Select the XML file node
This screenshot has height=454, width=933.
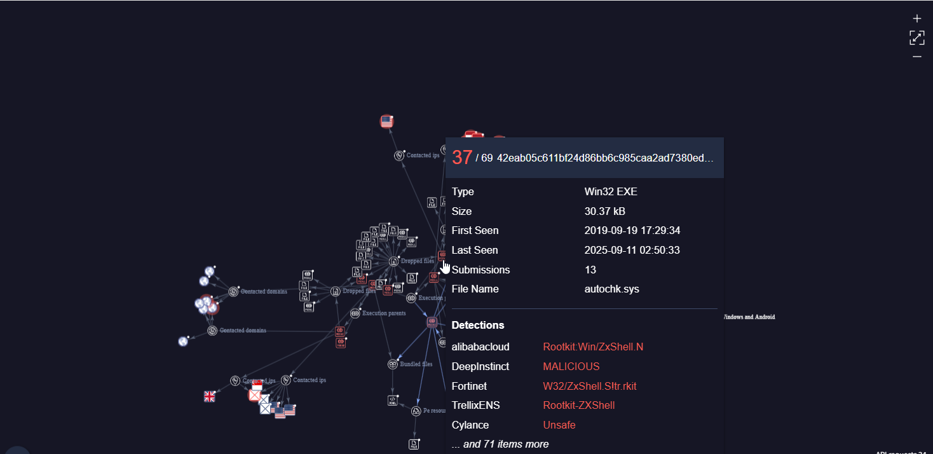[x=393, y=400]
